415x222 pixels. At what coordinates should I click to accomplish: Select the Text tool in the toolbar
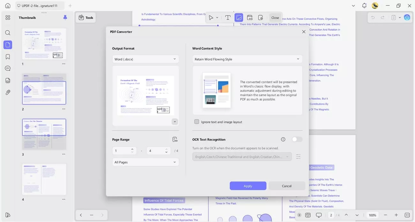pyautogui.click(x=228, y=18)
